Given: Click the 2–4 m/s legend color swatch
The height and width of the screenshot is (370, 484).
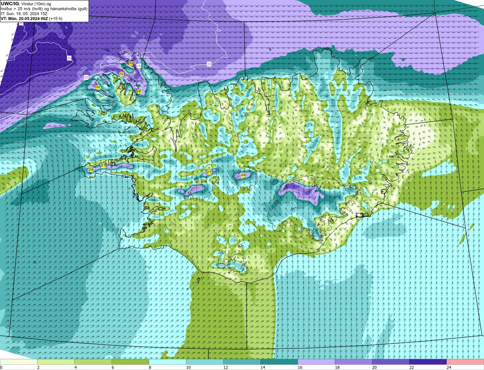Looking at the screenshot, I should click(56, 362).
